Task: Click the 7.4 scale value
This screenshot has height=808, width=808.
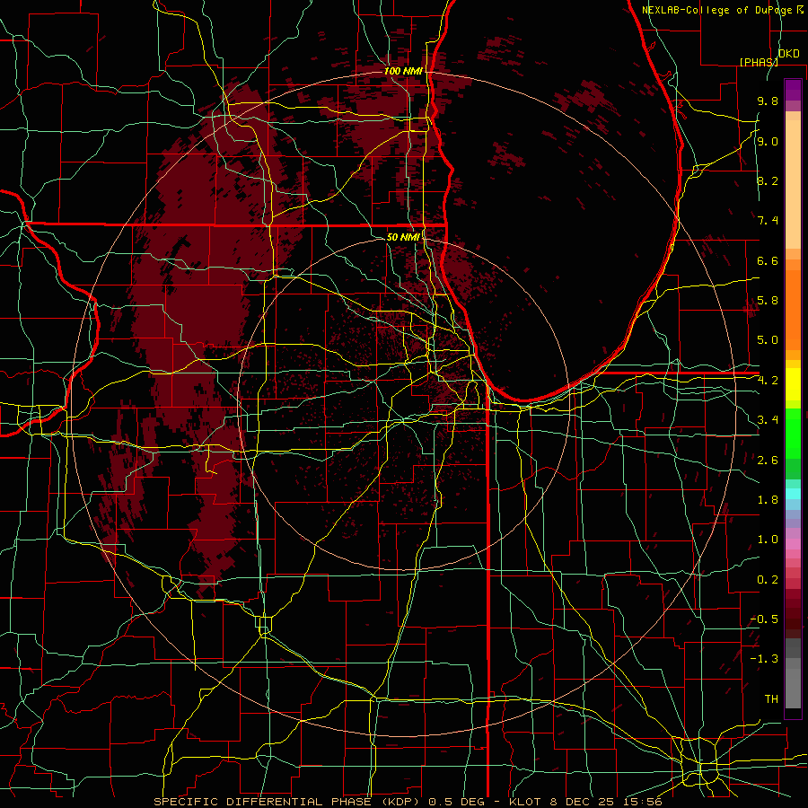Action: [x=768, y=221]
